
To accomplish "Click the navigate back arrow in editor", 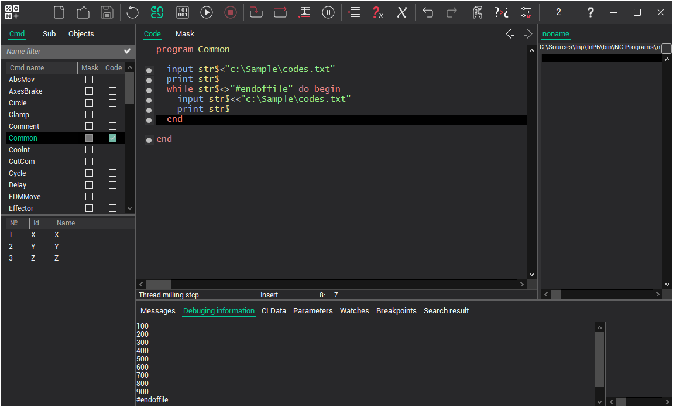I will pyautogui.click(x=510, y=34).
